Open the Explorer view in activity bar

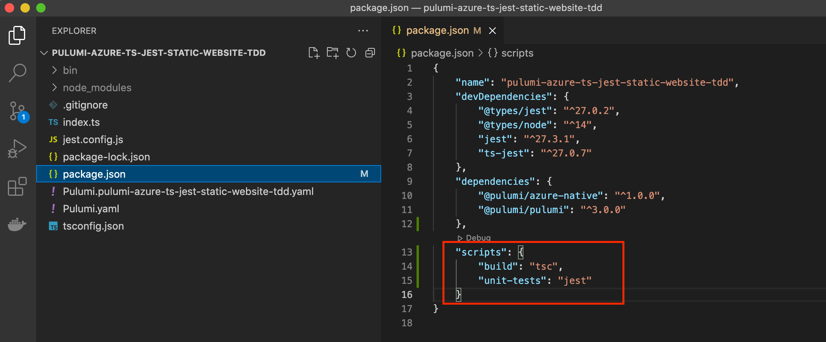(x=17, y=35)
